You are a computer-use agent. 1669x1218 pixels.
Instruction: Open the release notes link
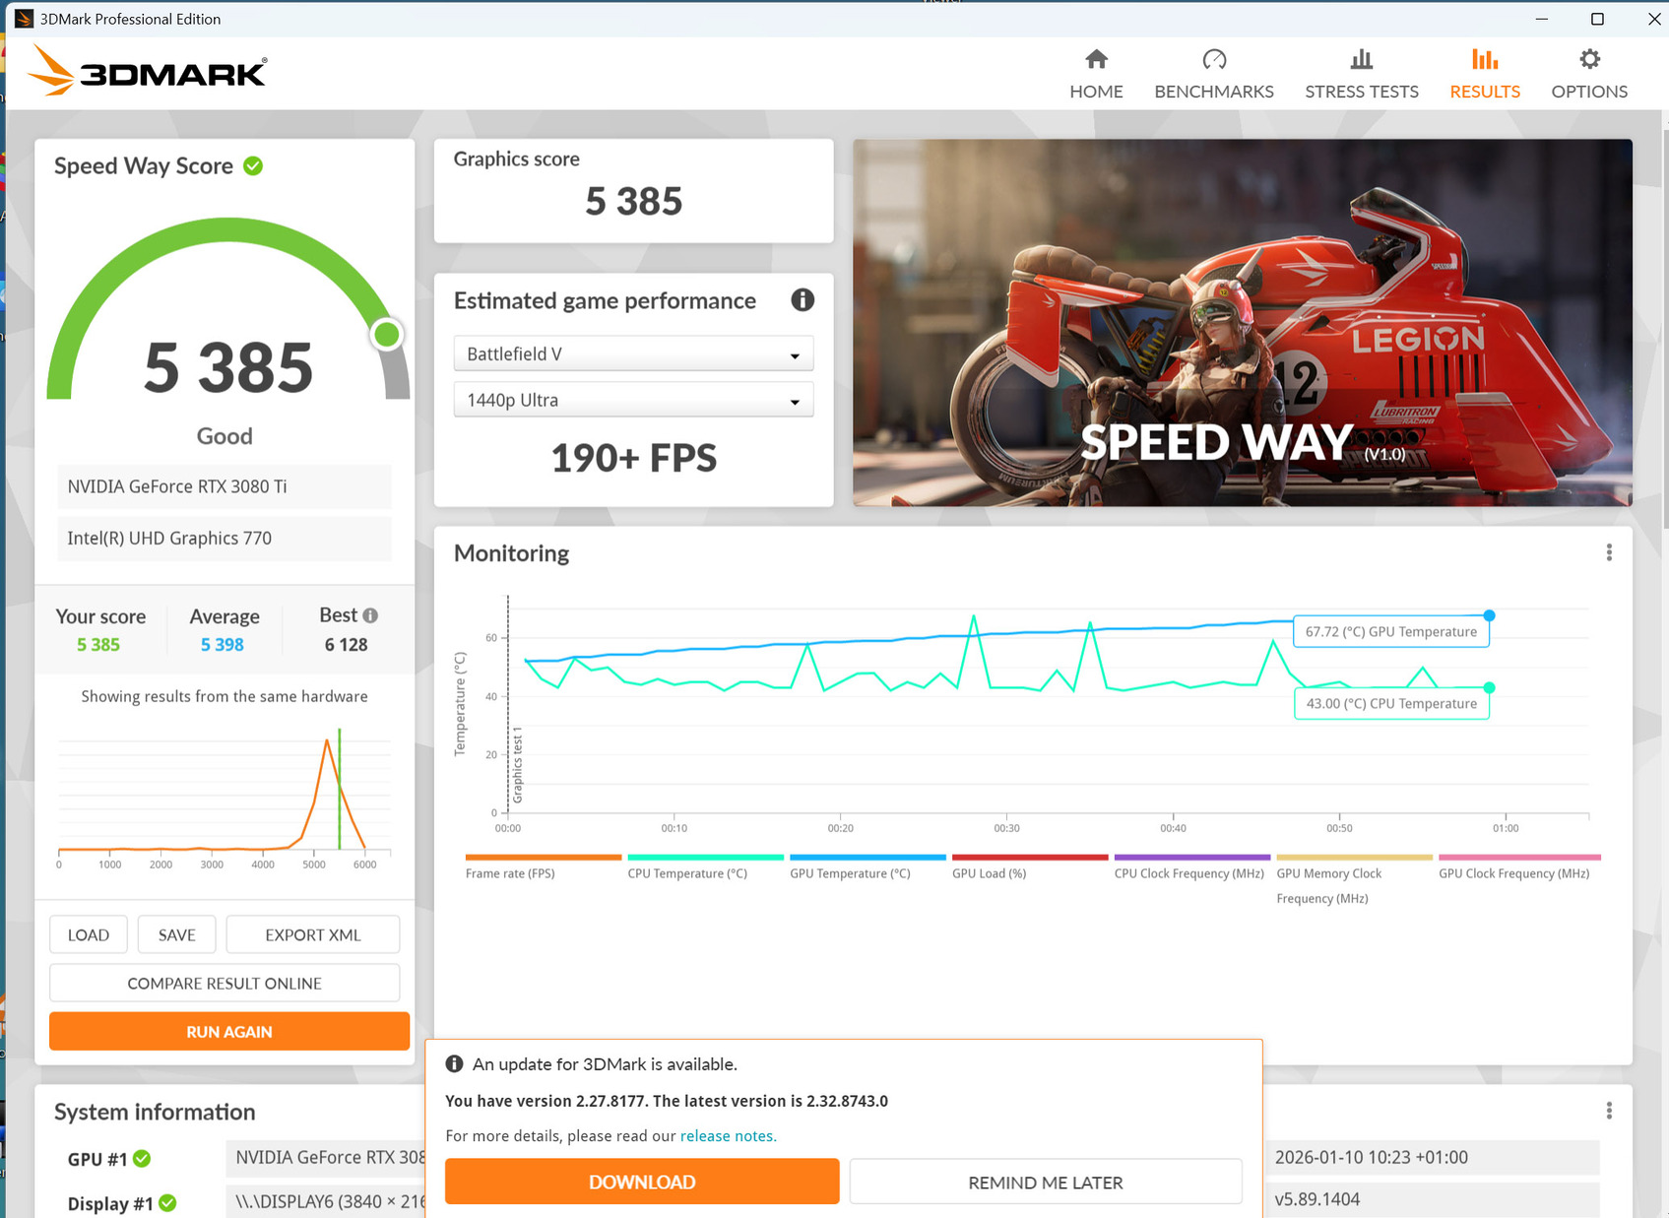(728, 1135)
